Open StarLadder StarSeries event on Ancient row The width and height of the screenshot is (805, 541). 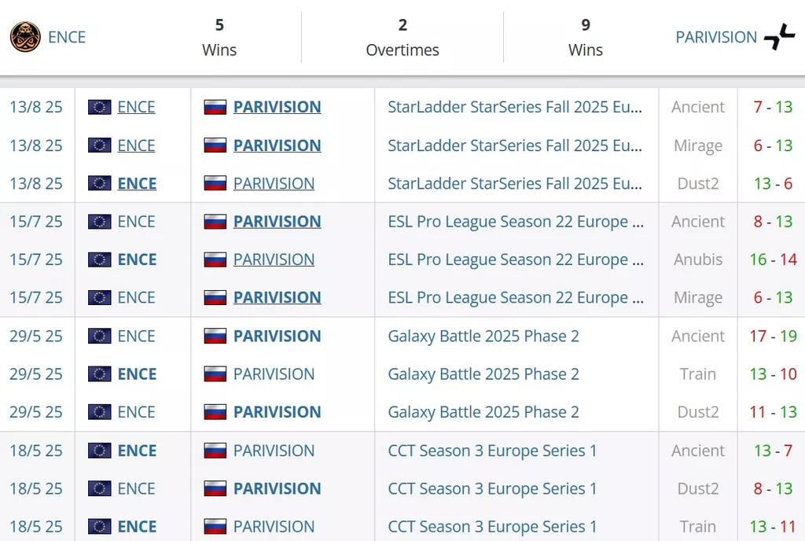tap(515, 107)
